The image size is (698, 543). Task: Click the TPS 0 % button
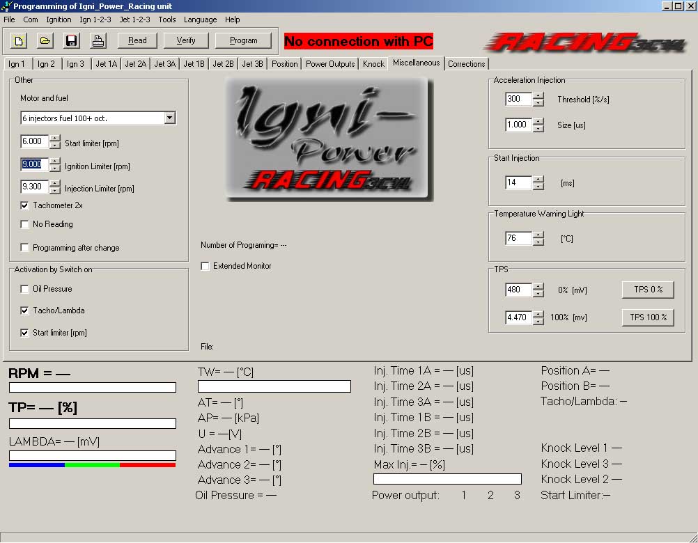click(647, 290)
